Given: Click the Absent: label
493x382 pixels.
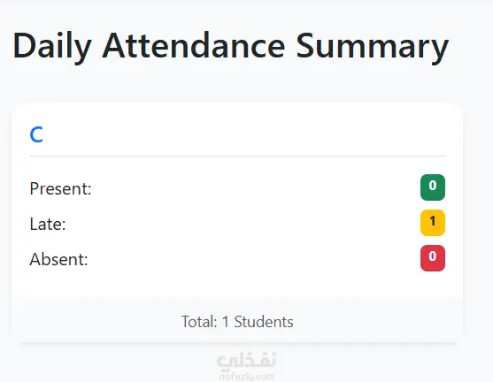Looking at the screenshot, I should pos(58,260).
